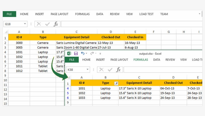The width and height of the screenshot is (205, 116).
Task: Open INSERT tab in the back window
Action: [39, 14]
